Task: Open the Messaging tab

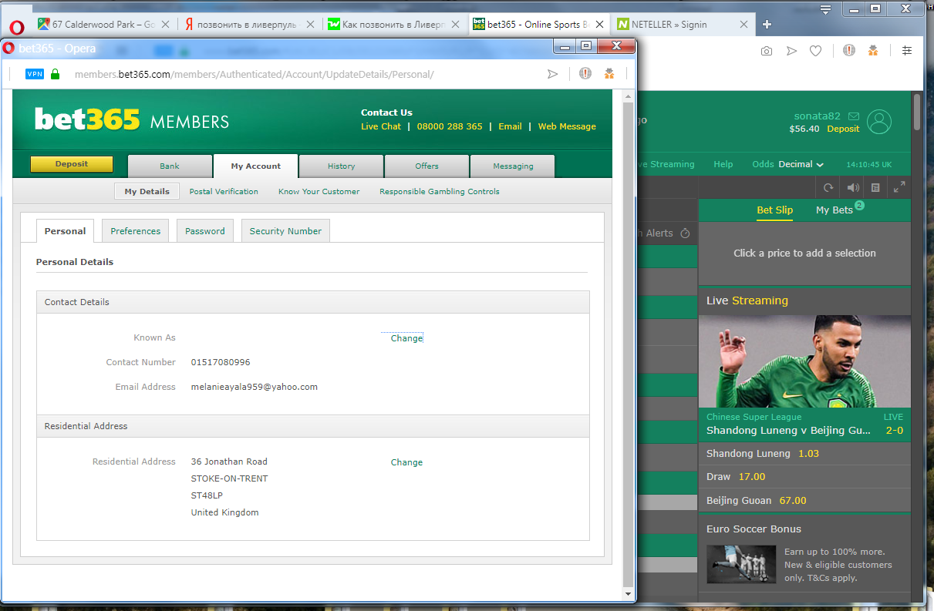Action: coord(513,166)
